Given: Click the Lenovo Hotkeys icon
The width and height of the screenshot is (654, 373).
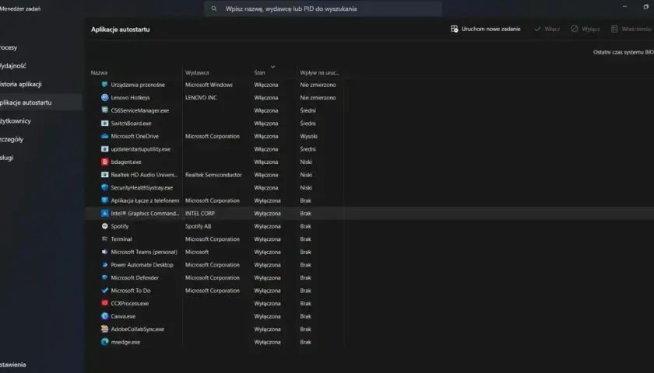Looking at the screenshot, I should (x=104, y=97).
